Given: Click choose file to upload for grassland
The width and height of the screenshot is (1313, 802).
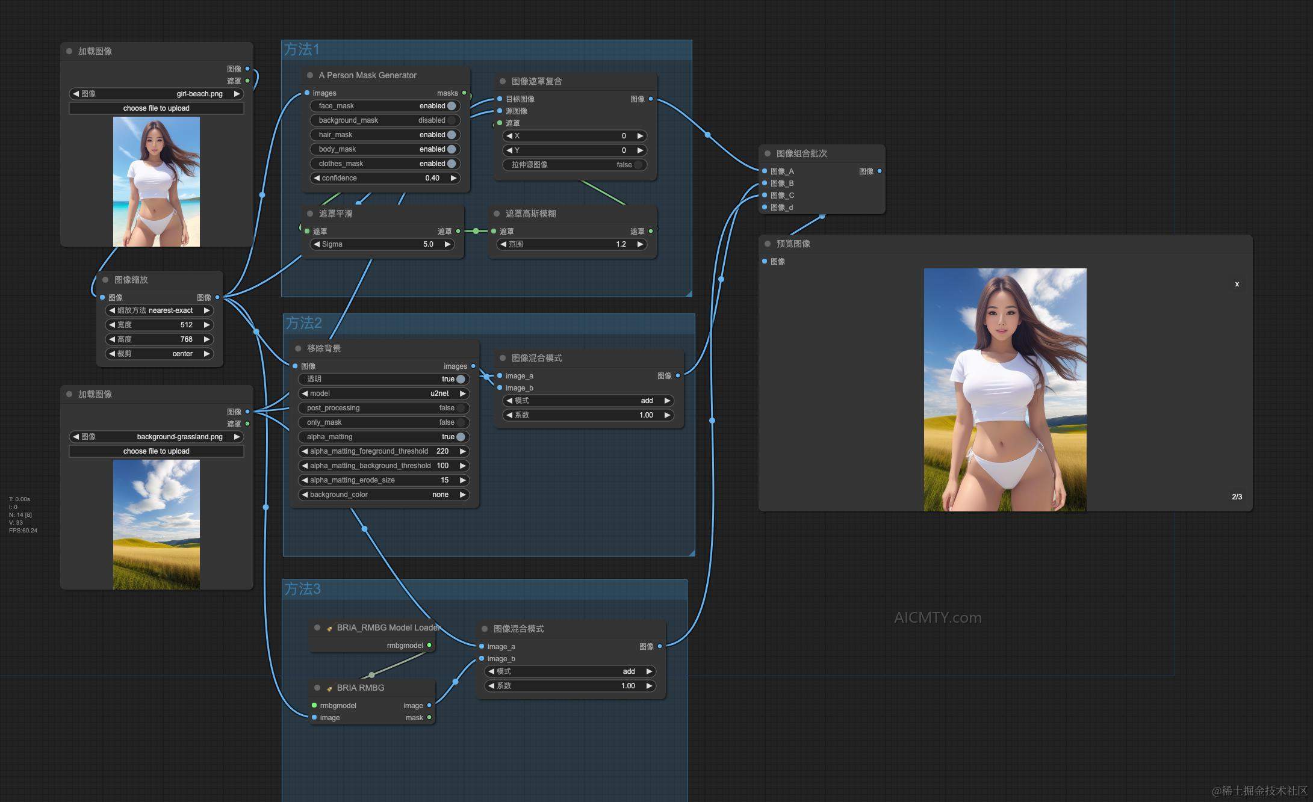Looking at the screenshot, I should (x=157, y=451).
